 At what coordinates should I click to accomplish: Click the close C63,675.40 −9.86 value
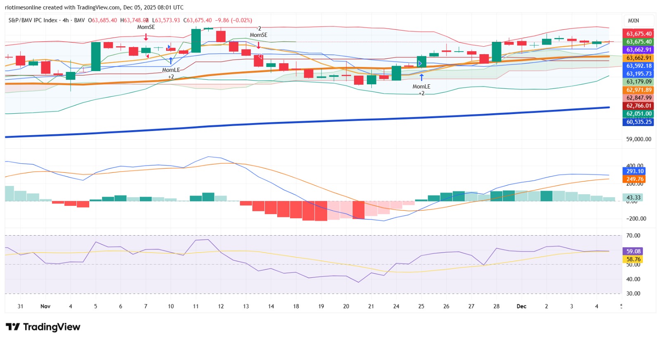(206, 20)
